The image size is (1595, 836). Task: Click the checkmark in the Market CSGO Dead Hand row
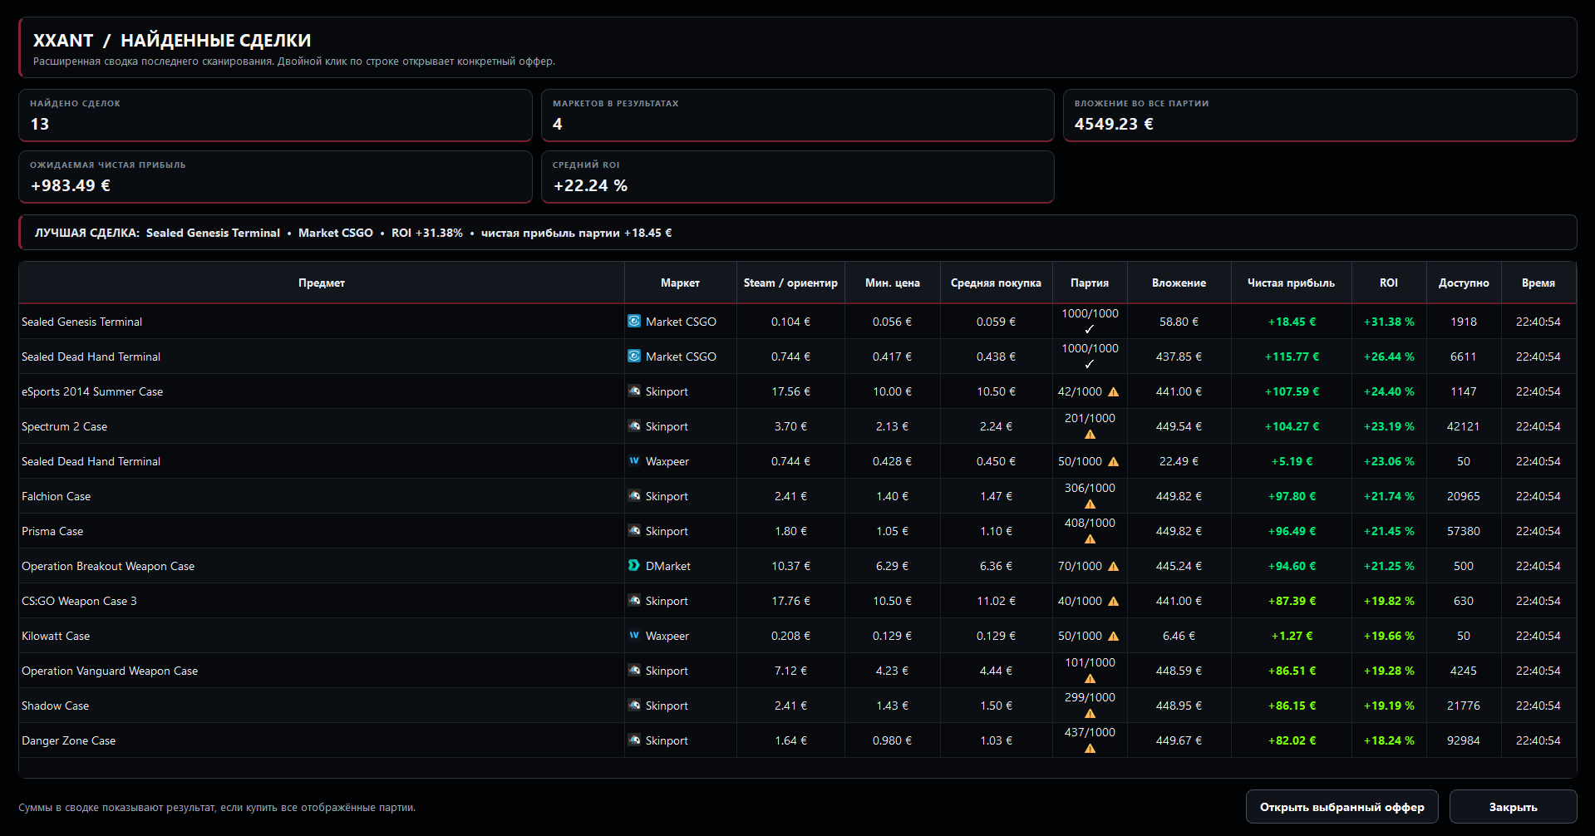(x=1090, y=364)
